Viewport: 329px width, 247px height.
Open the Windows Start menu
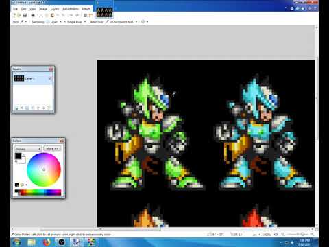click(16, 242)
